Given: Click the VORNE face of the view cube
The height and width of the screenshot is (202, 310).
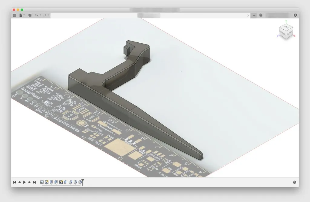Looking at the screenshot, I should (283, 33).
